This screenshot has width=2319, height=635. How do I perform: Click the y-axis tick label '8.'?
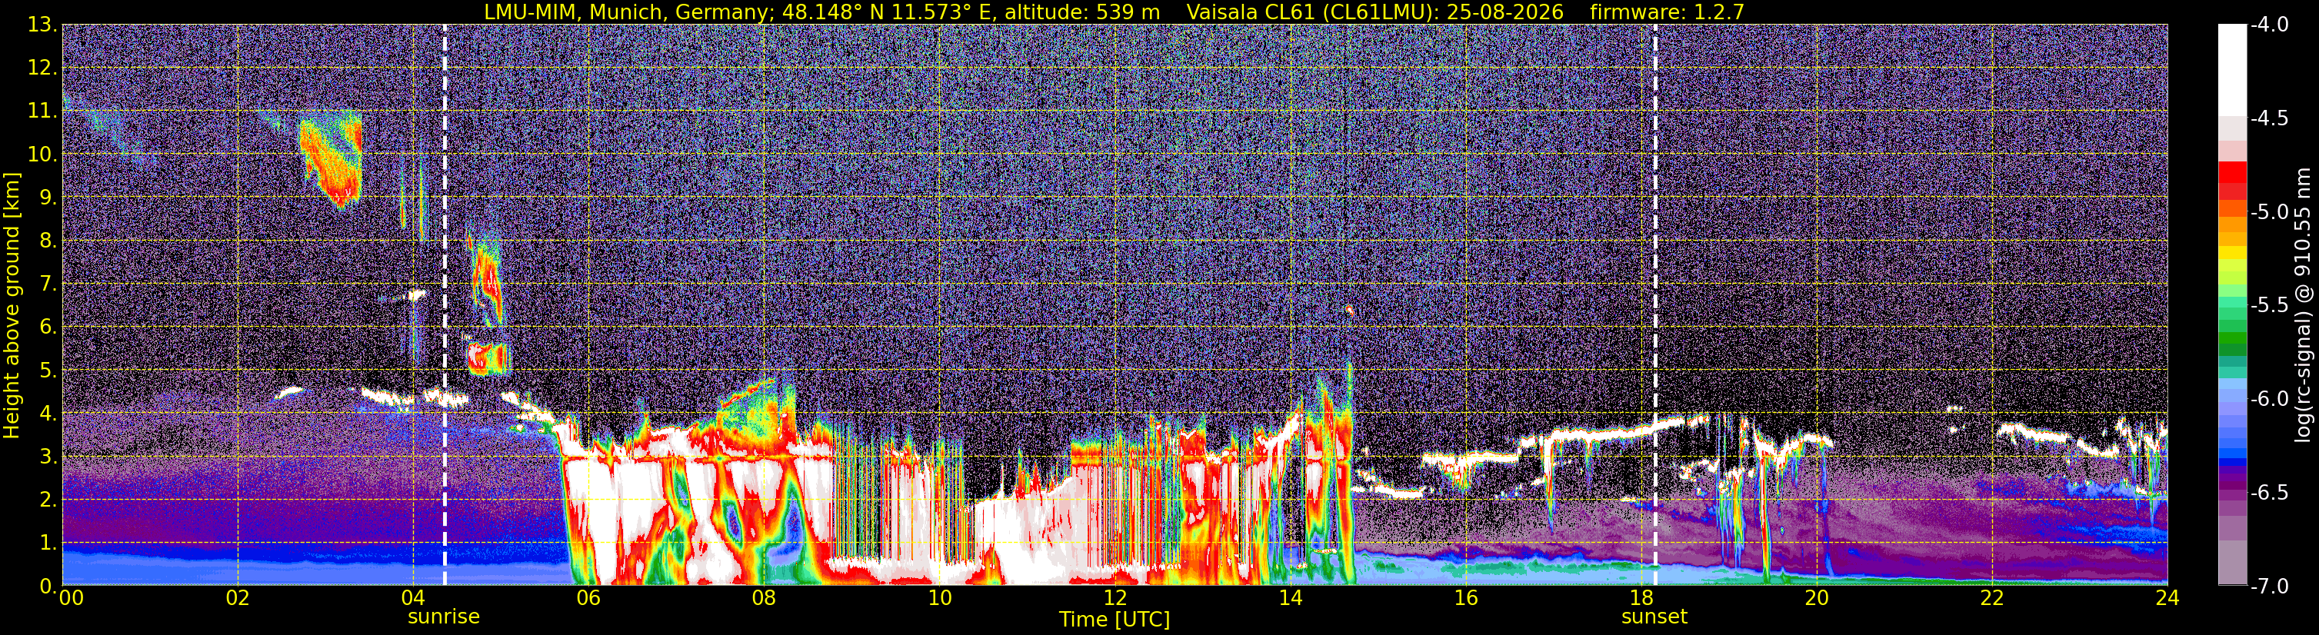tap(48, 241)
